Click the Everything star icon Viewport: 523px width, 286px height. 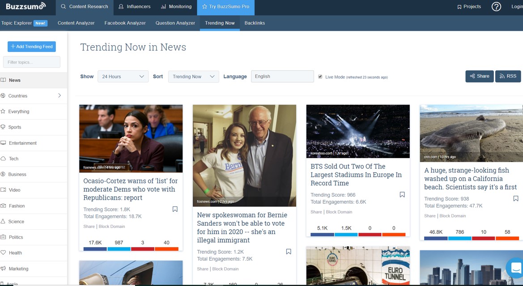(3, 111)
